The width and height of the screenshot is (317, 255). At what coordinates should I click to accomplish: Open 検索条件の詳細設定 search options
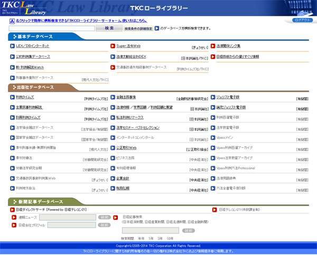click(x=138, y=29)
